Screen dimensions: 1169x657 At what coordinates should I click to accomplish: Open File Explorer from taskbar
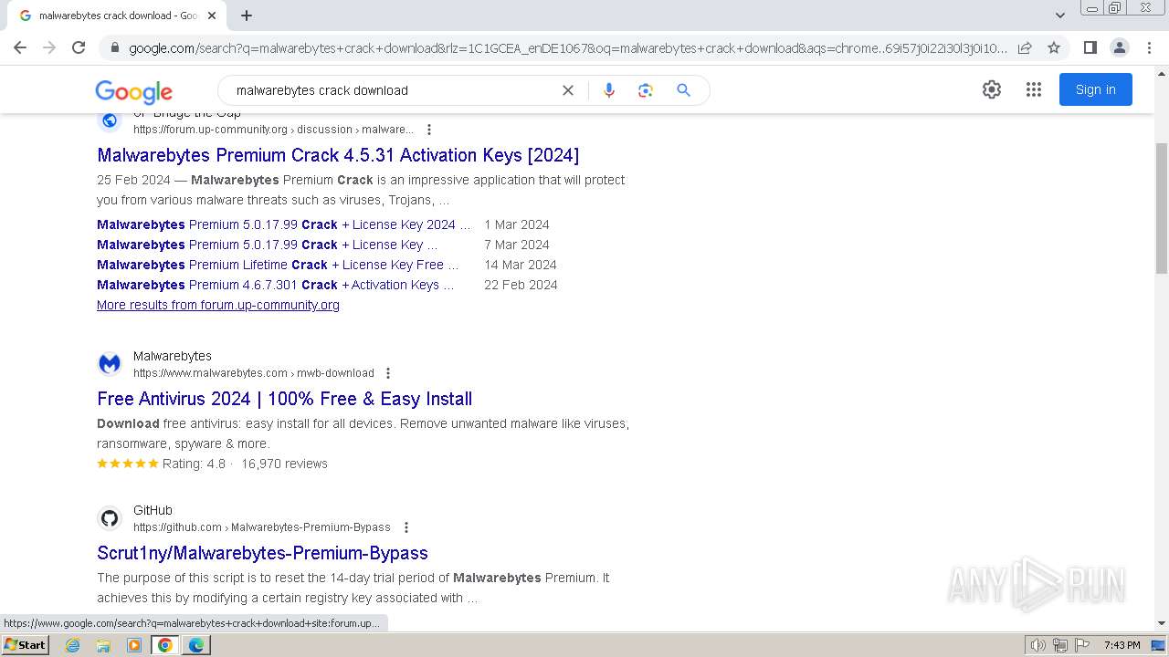[103, 645]
